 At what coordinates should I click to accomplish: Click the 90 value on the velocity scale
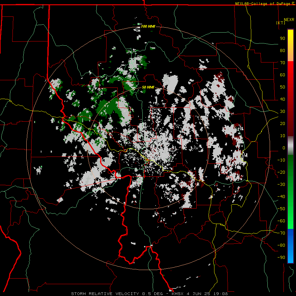click(283, 38)
